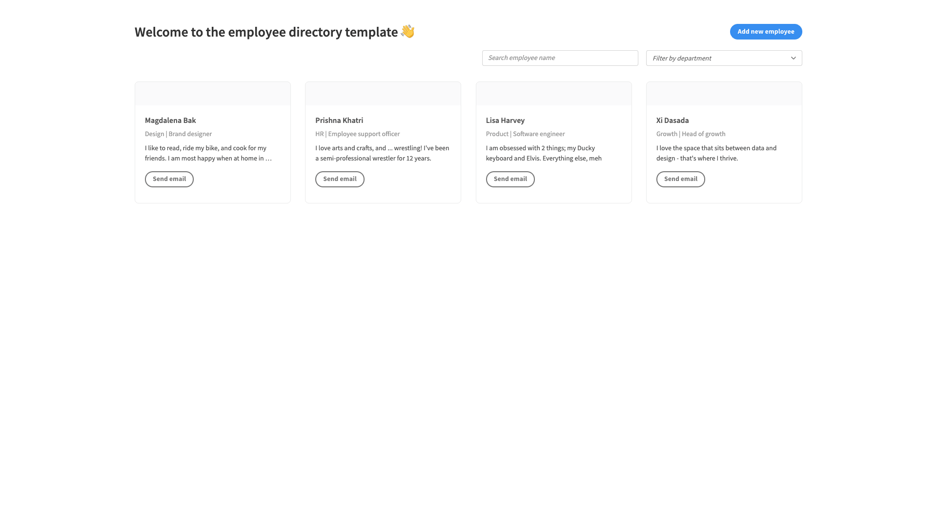The width and height of the screenshot is (937, 522).
Task: Click Magdalena Bak's card header image area
Action: pos(213,94)
